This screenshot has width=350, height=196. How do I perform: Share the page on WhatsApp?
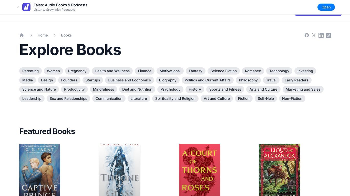[328, 35]
